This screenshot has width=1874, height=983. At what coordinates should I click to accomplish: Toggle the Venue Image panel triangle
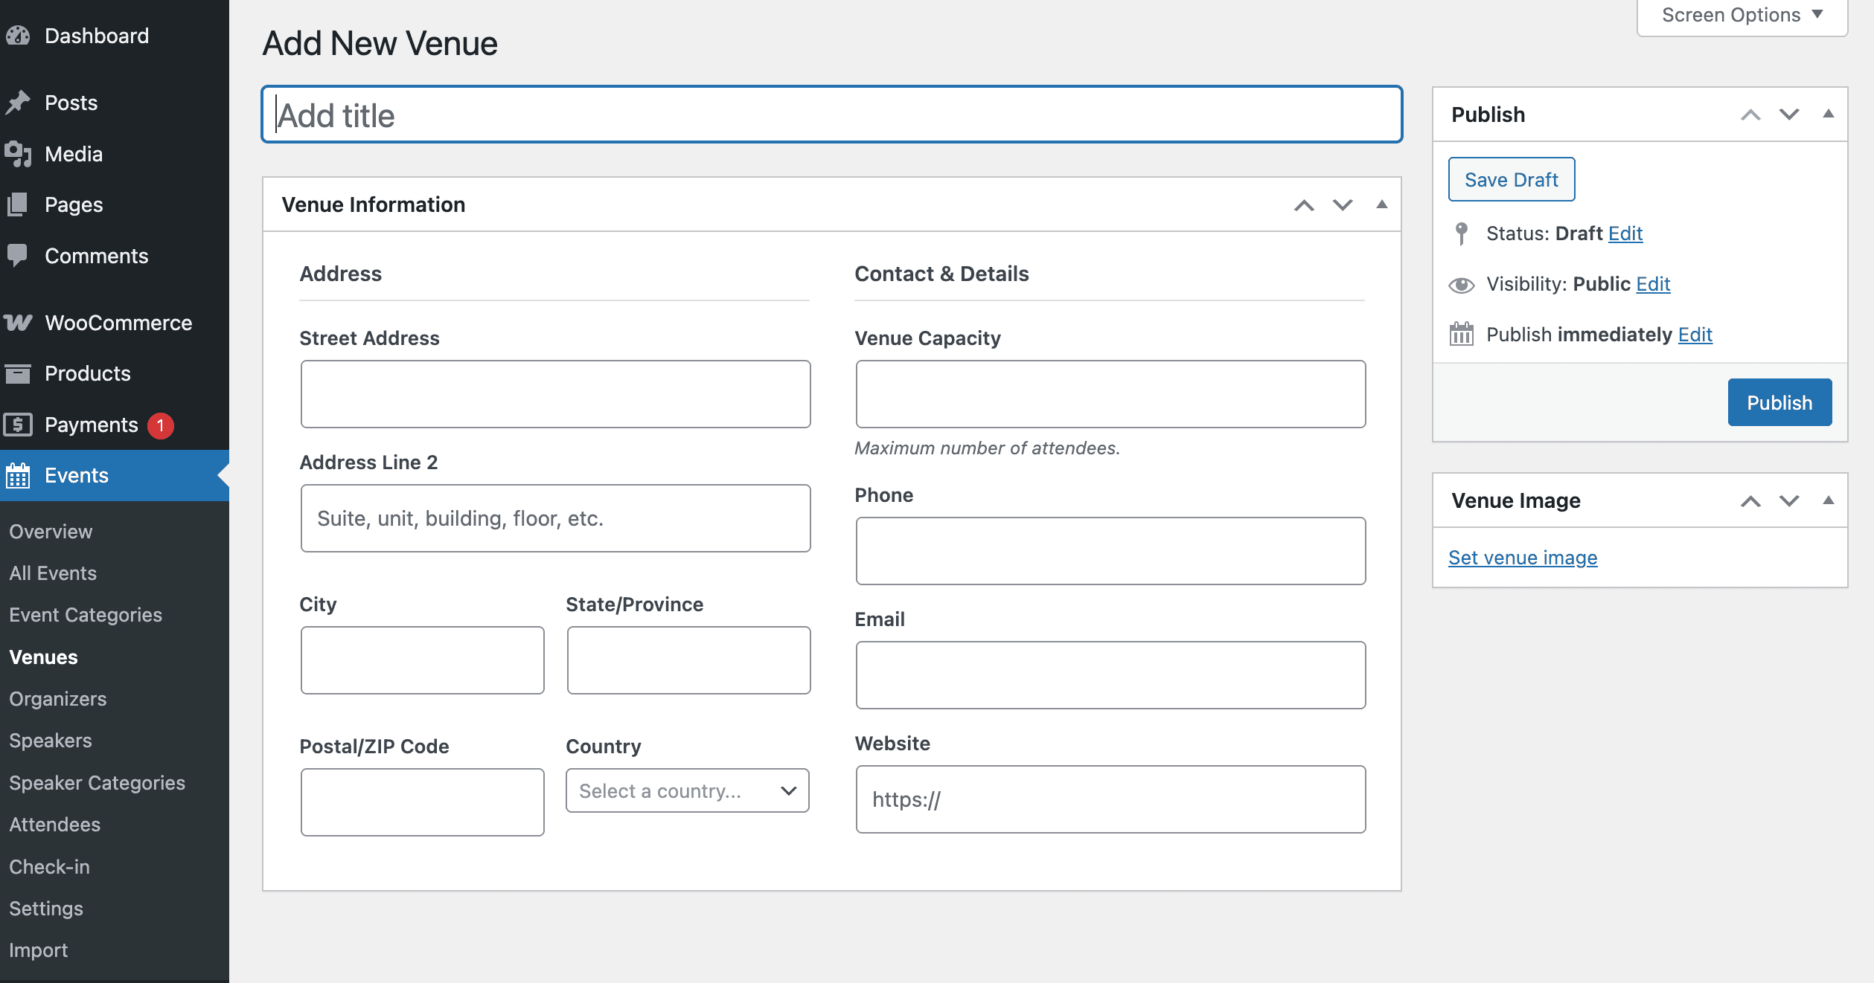(1828, 500)
